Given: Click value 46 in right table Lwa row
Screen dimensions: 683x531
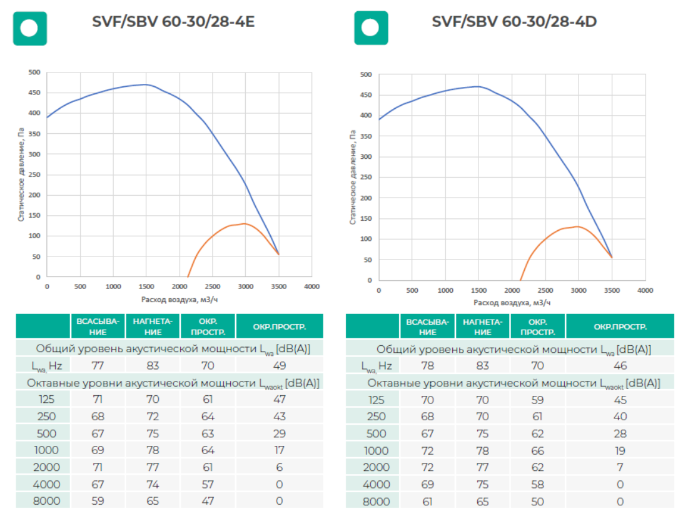Looking at the screenshot, I should (x=620, y=366).
